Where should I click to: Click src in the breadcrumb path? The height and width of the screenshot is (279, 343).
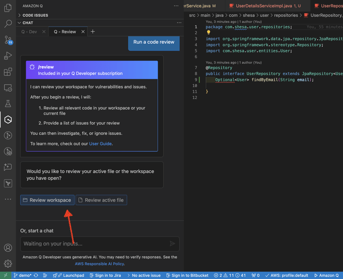[192, 15]
